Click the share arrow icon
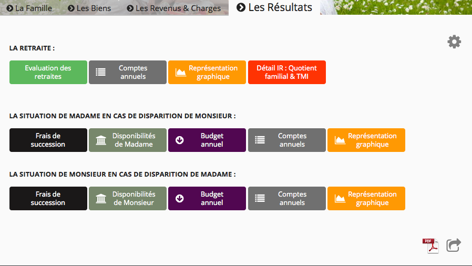Viewport: 472px width, 266px height. [454, 245]
